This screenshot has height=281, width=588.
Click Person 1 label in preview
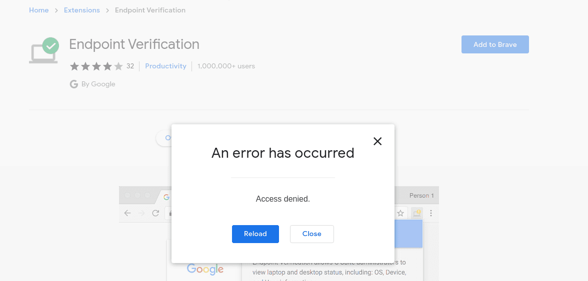click(421, 195)
